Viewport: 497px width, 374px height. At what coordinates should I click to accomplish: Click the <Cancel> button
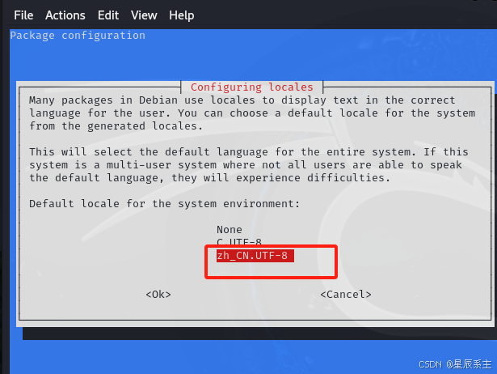click(x=346, y=295)
